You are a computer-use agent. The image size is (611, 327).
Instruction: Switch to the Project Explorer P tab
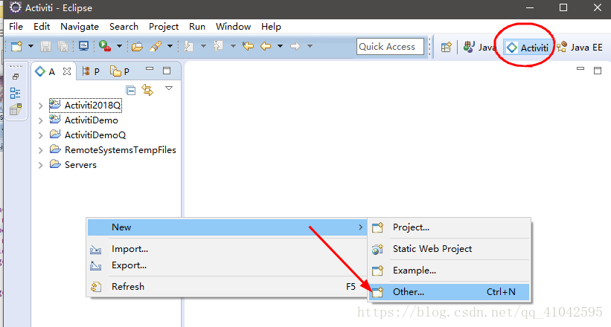coord(120,71)
